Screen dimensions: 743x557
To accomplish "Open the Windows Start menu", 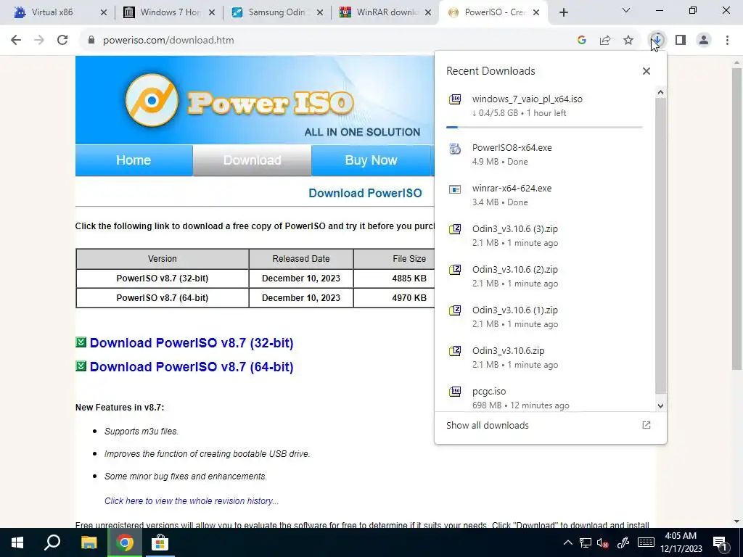I will (17, 542).
